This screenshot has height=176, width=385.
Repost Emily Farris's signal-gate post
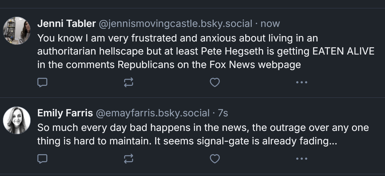[x=128, y=159]
